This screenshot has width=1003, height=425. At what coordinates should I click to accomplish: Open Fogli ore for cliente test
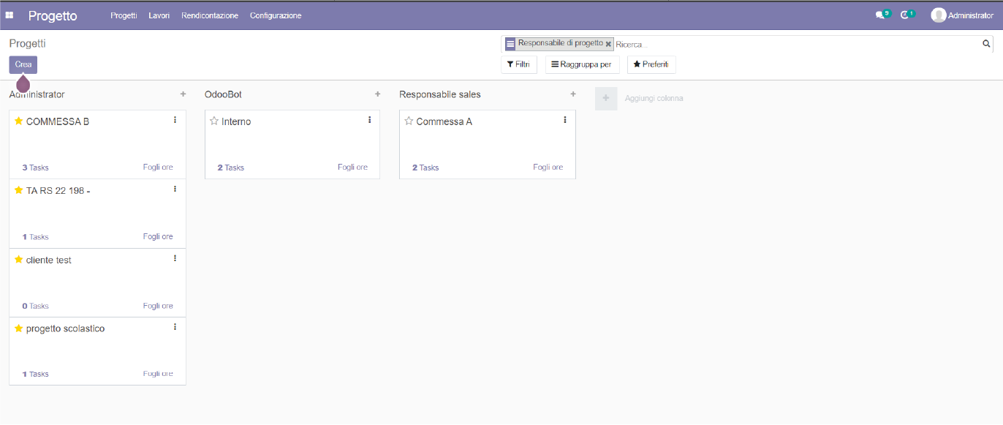pyautogui.click(x=158, y=306)
